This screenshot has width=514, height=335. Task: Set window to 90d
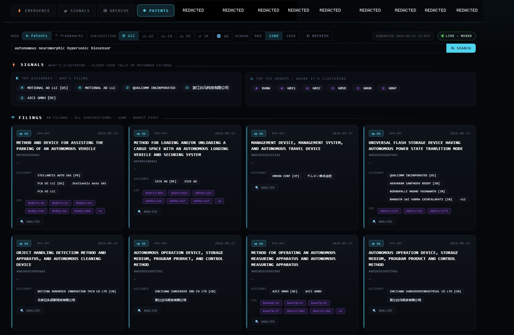click(258, 36)
